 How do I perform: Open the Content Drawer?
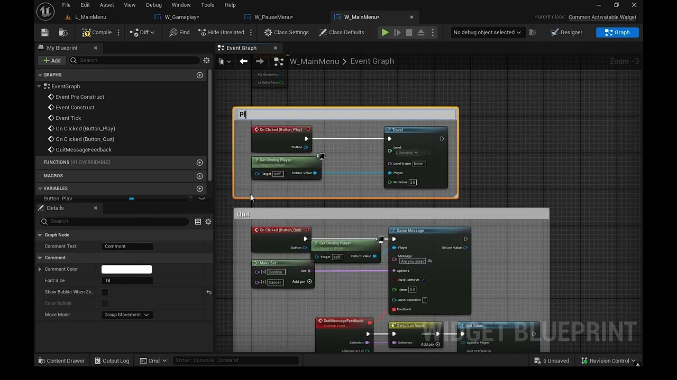pos(61,360)
